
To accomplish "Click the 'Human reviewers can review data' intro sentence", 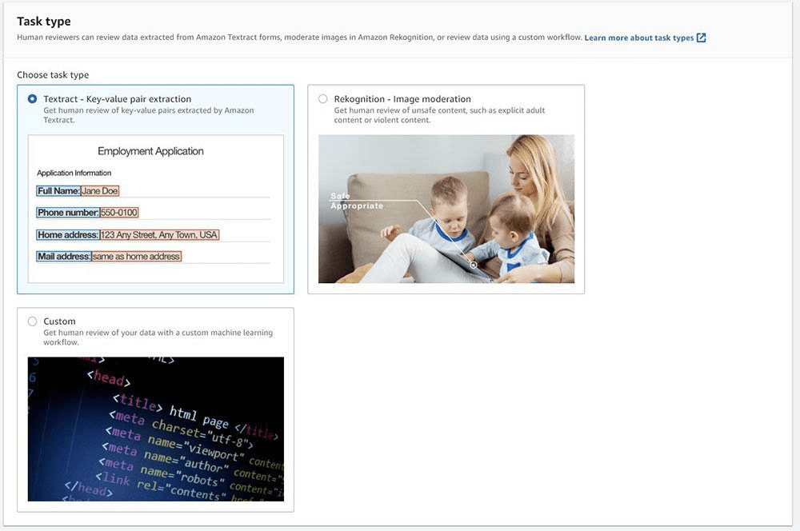I will click(x=299, y=38).
